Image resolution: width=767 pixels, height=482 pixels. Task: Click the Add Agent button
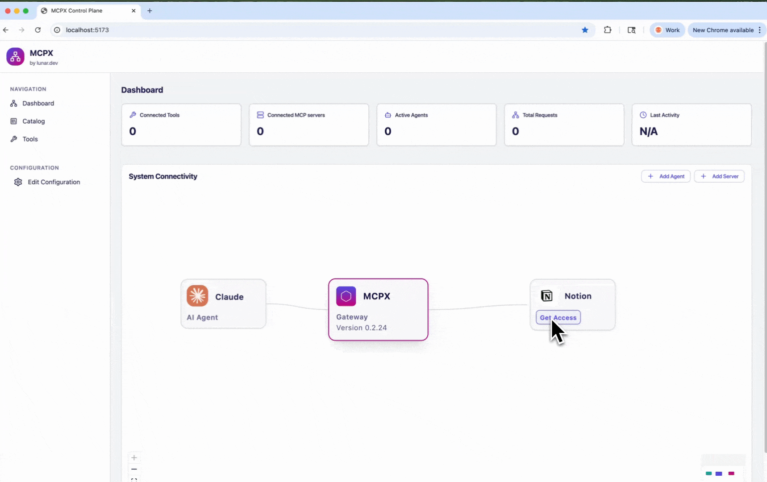click(666, 176)
